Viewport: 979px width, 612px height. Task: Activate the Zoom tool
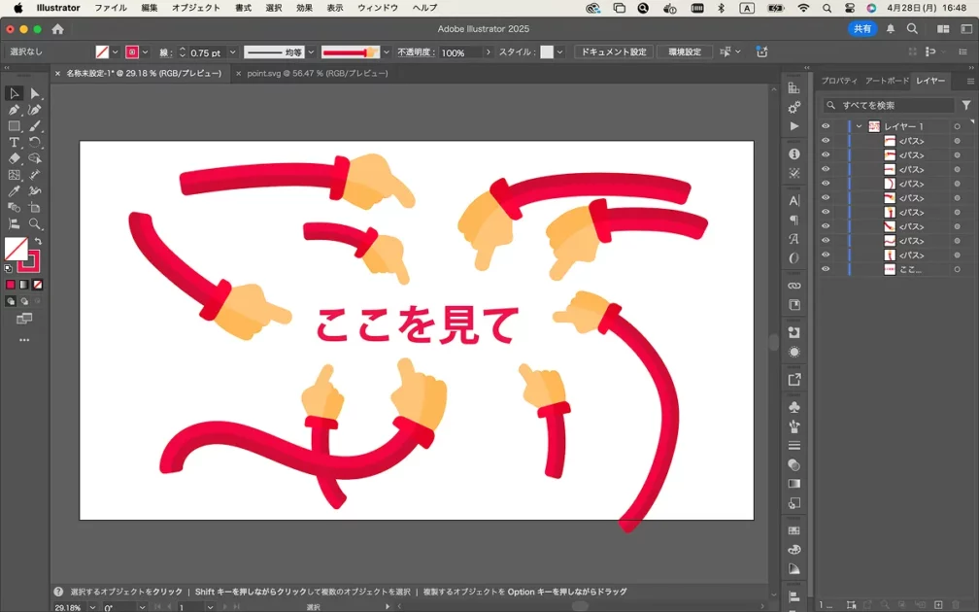pyautogui.click(x=35, y=224)
